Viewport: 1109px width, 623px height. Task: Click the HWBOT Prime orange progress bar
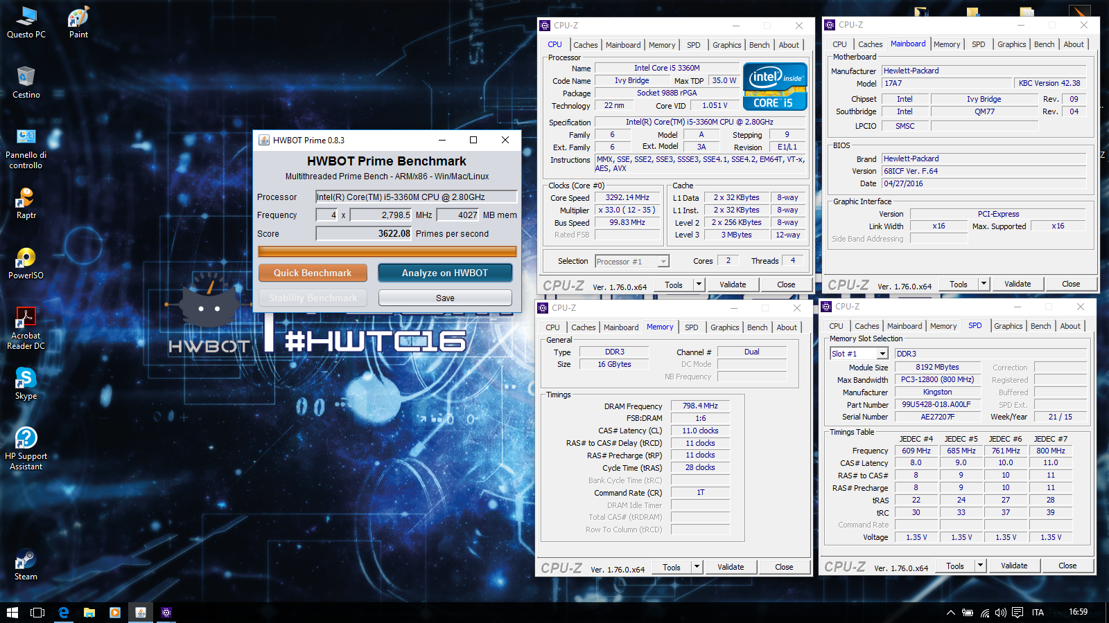[x=387, y=251]
